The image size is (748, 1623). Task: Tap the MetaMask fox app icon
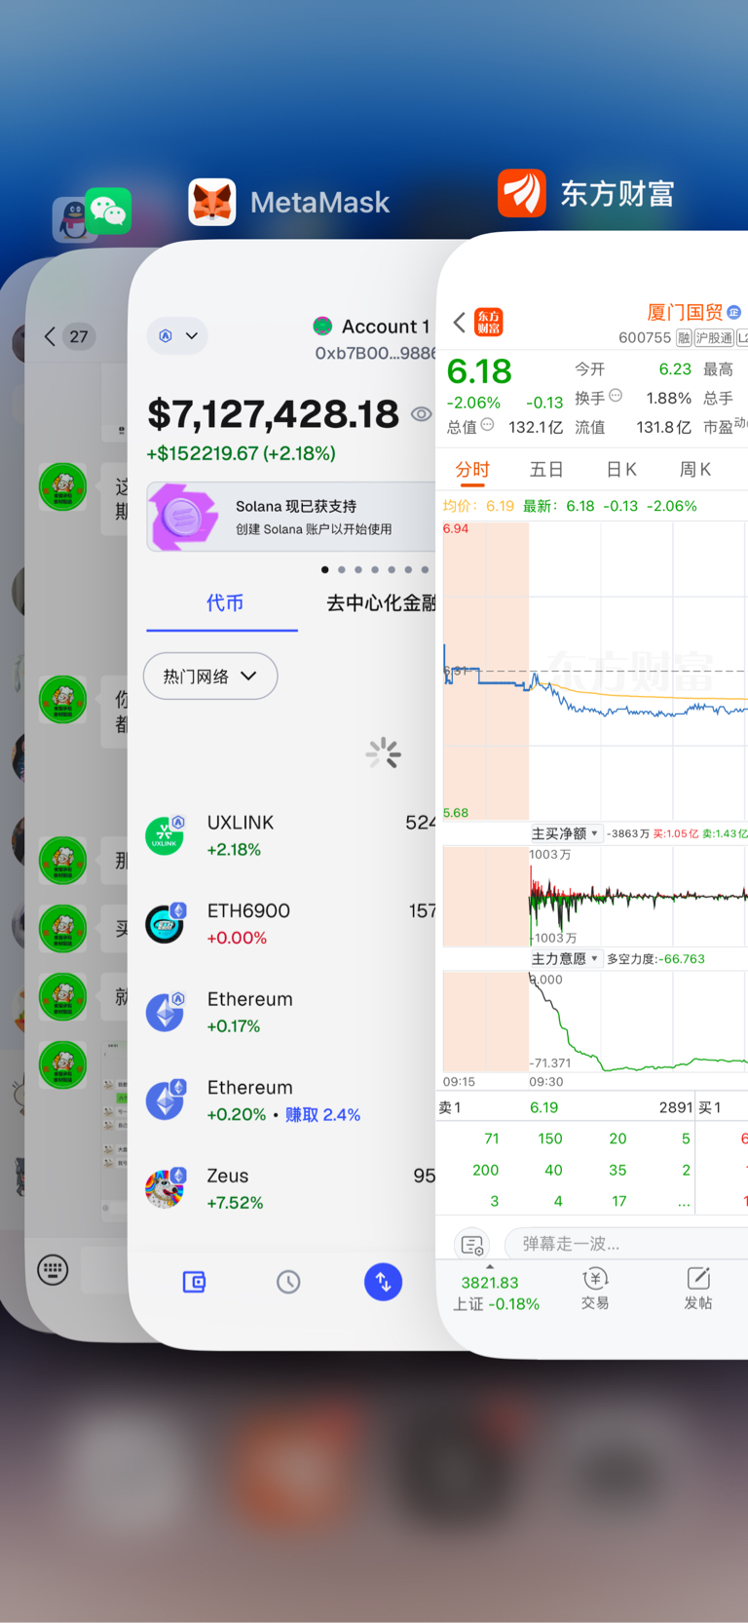point(212,202)
